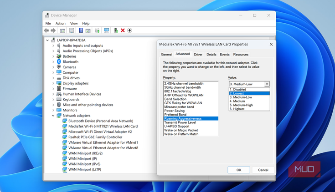Select 'U-APSD Support' property

(191, 126)
